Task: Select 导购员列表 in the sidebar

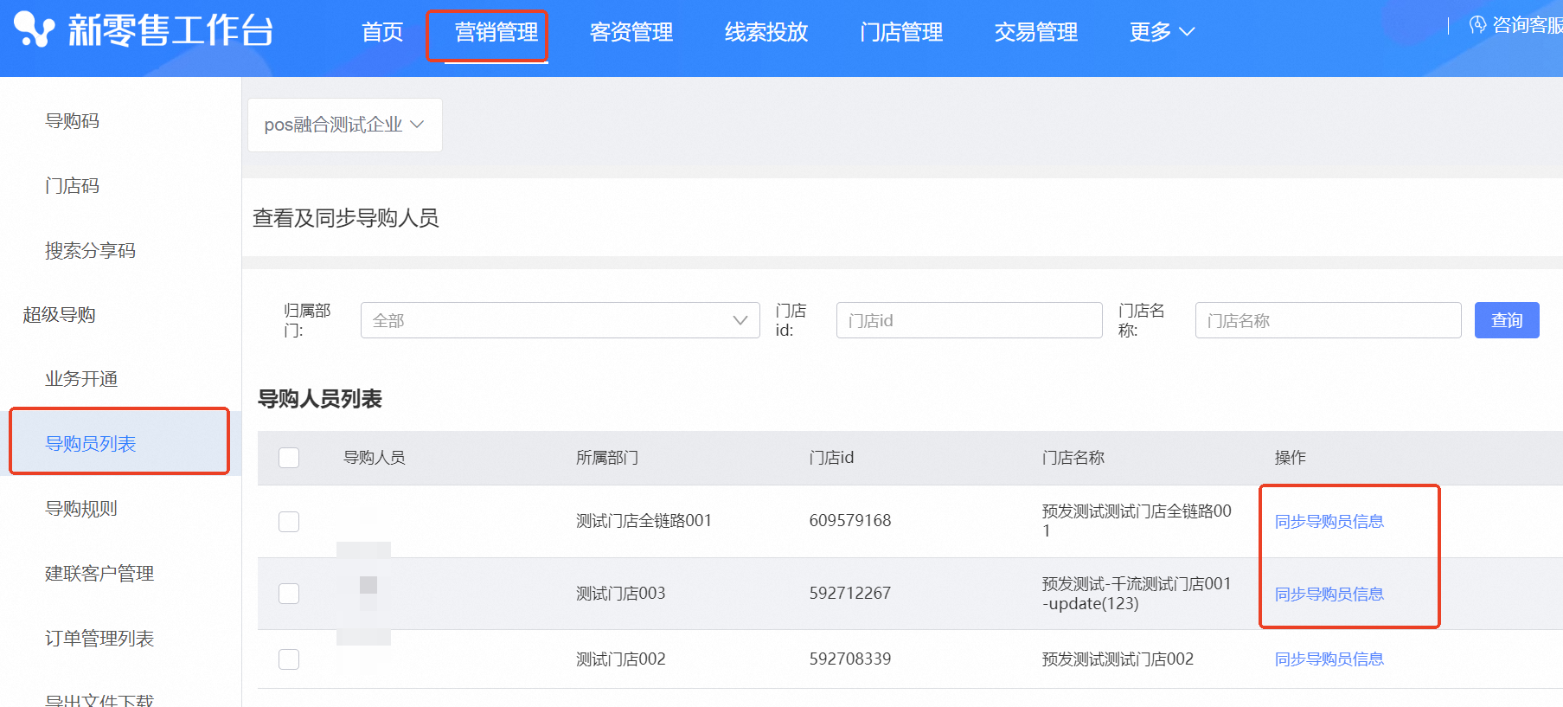Action: (x=91, y=444)
